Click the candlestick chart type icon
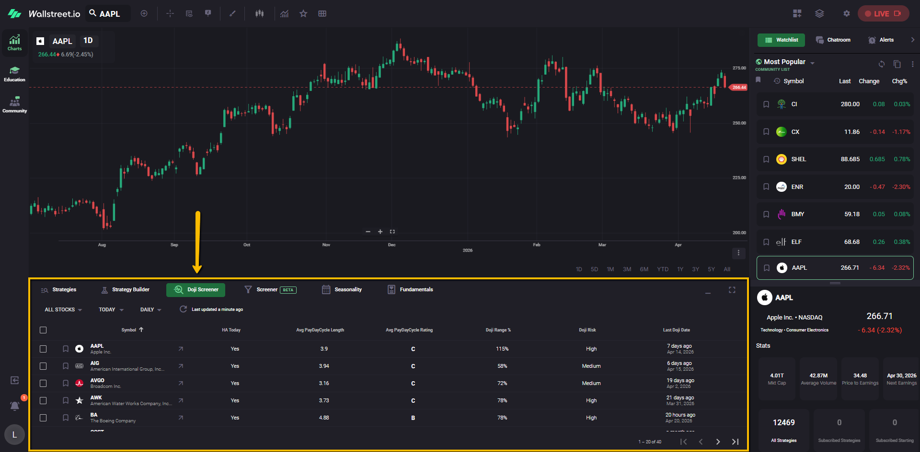Screen dimensions: 920x452 (259, 14)
